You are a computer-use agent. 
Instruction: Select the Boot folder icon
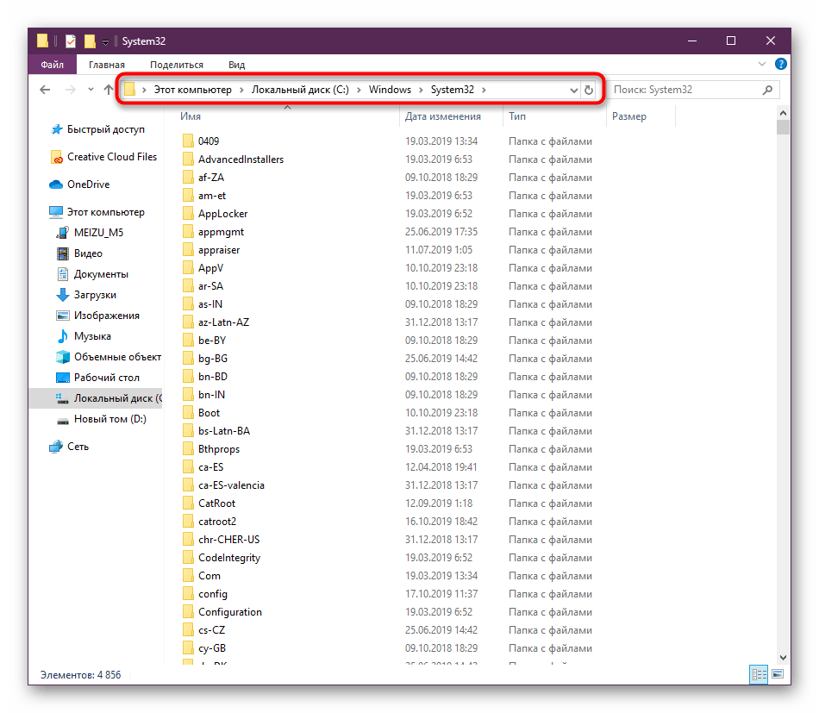[x=188, y=413]
